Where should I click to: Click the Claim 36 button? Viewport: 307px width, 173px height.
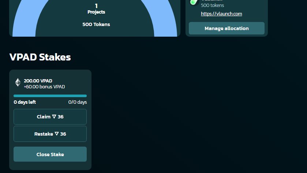click(x=50, y=117)
